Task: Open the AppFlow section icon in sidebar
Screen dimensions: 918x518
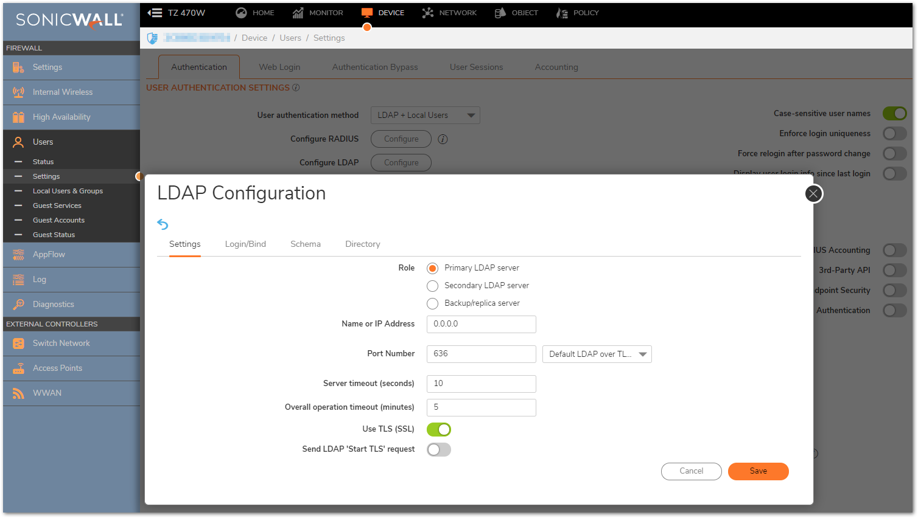Action: (x=19, y=255)
